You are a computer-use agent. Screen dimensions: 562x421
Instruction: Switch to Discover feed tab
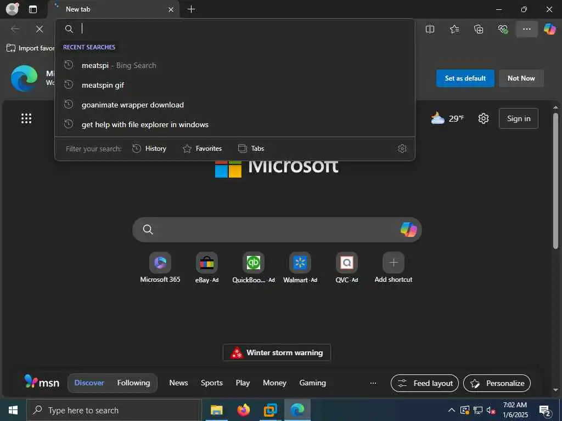point(89,383)
